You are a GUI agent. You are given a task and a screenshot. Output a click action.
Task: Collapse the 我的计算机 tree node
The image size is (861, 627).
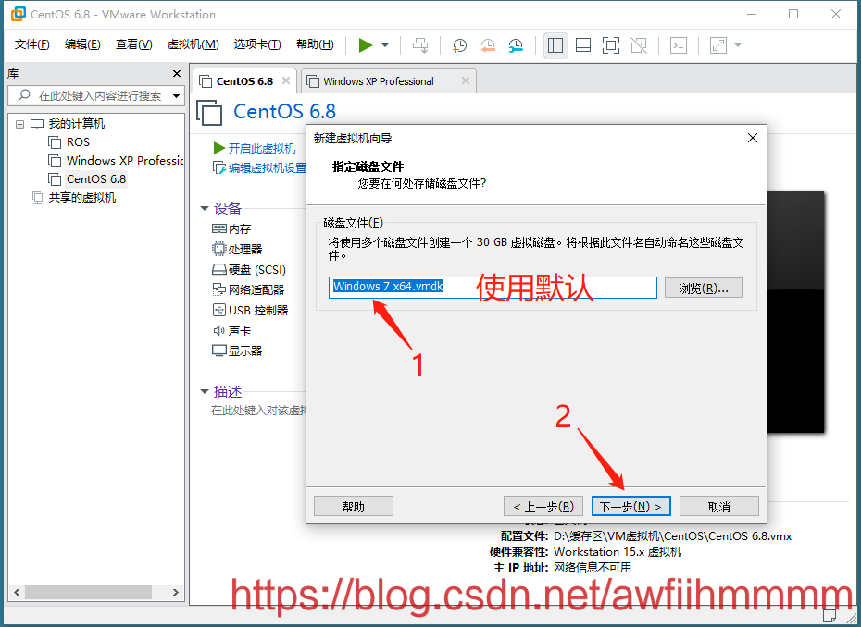19,124
